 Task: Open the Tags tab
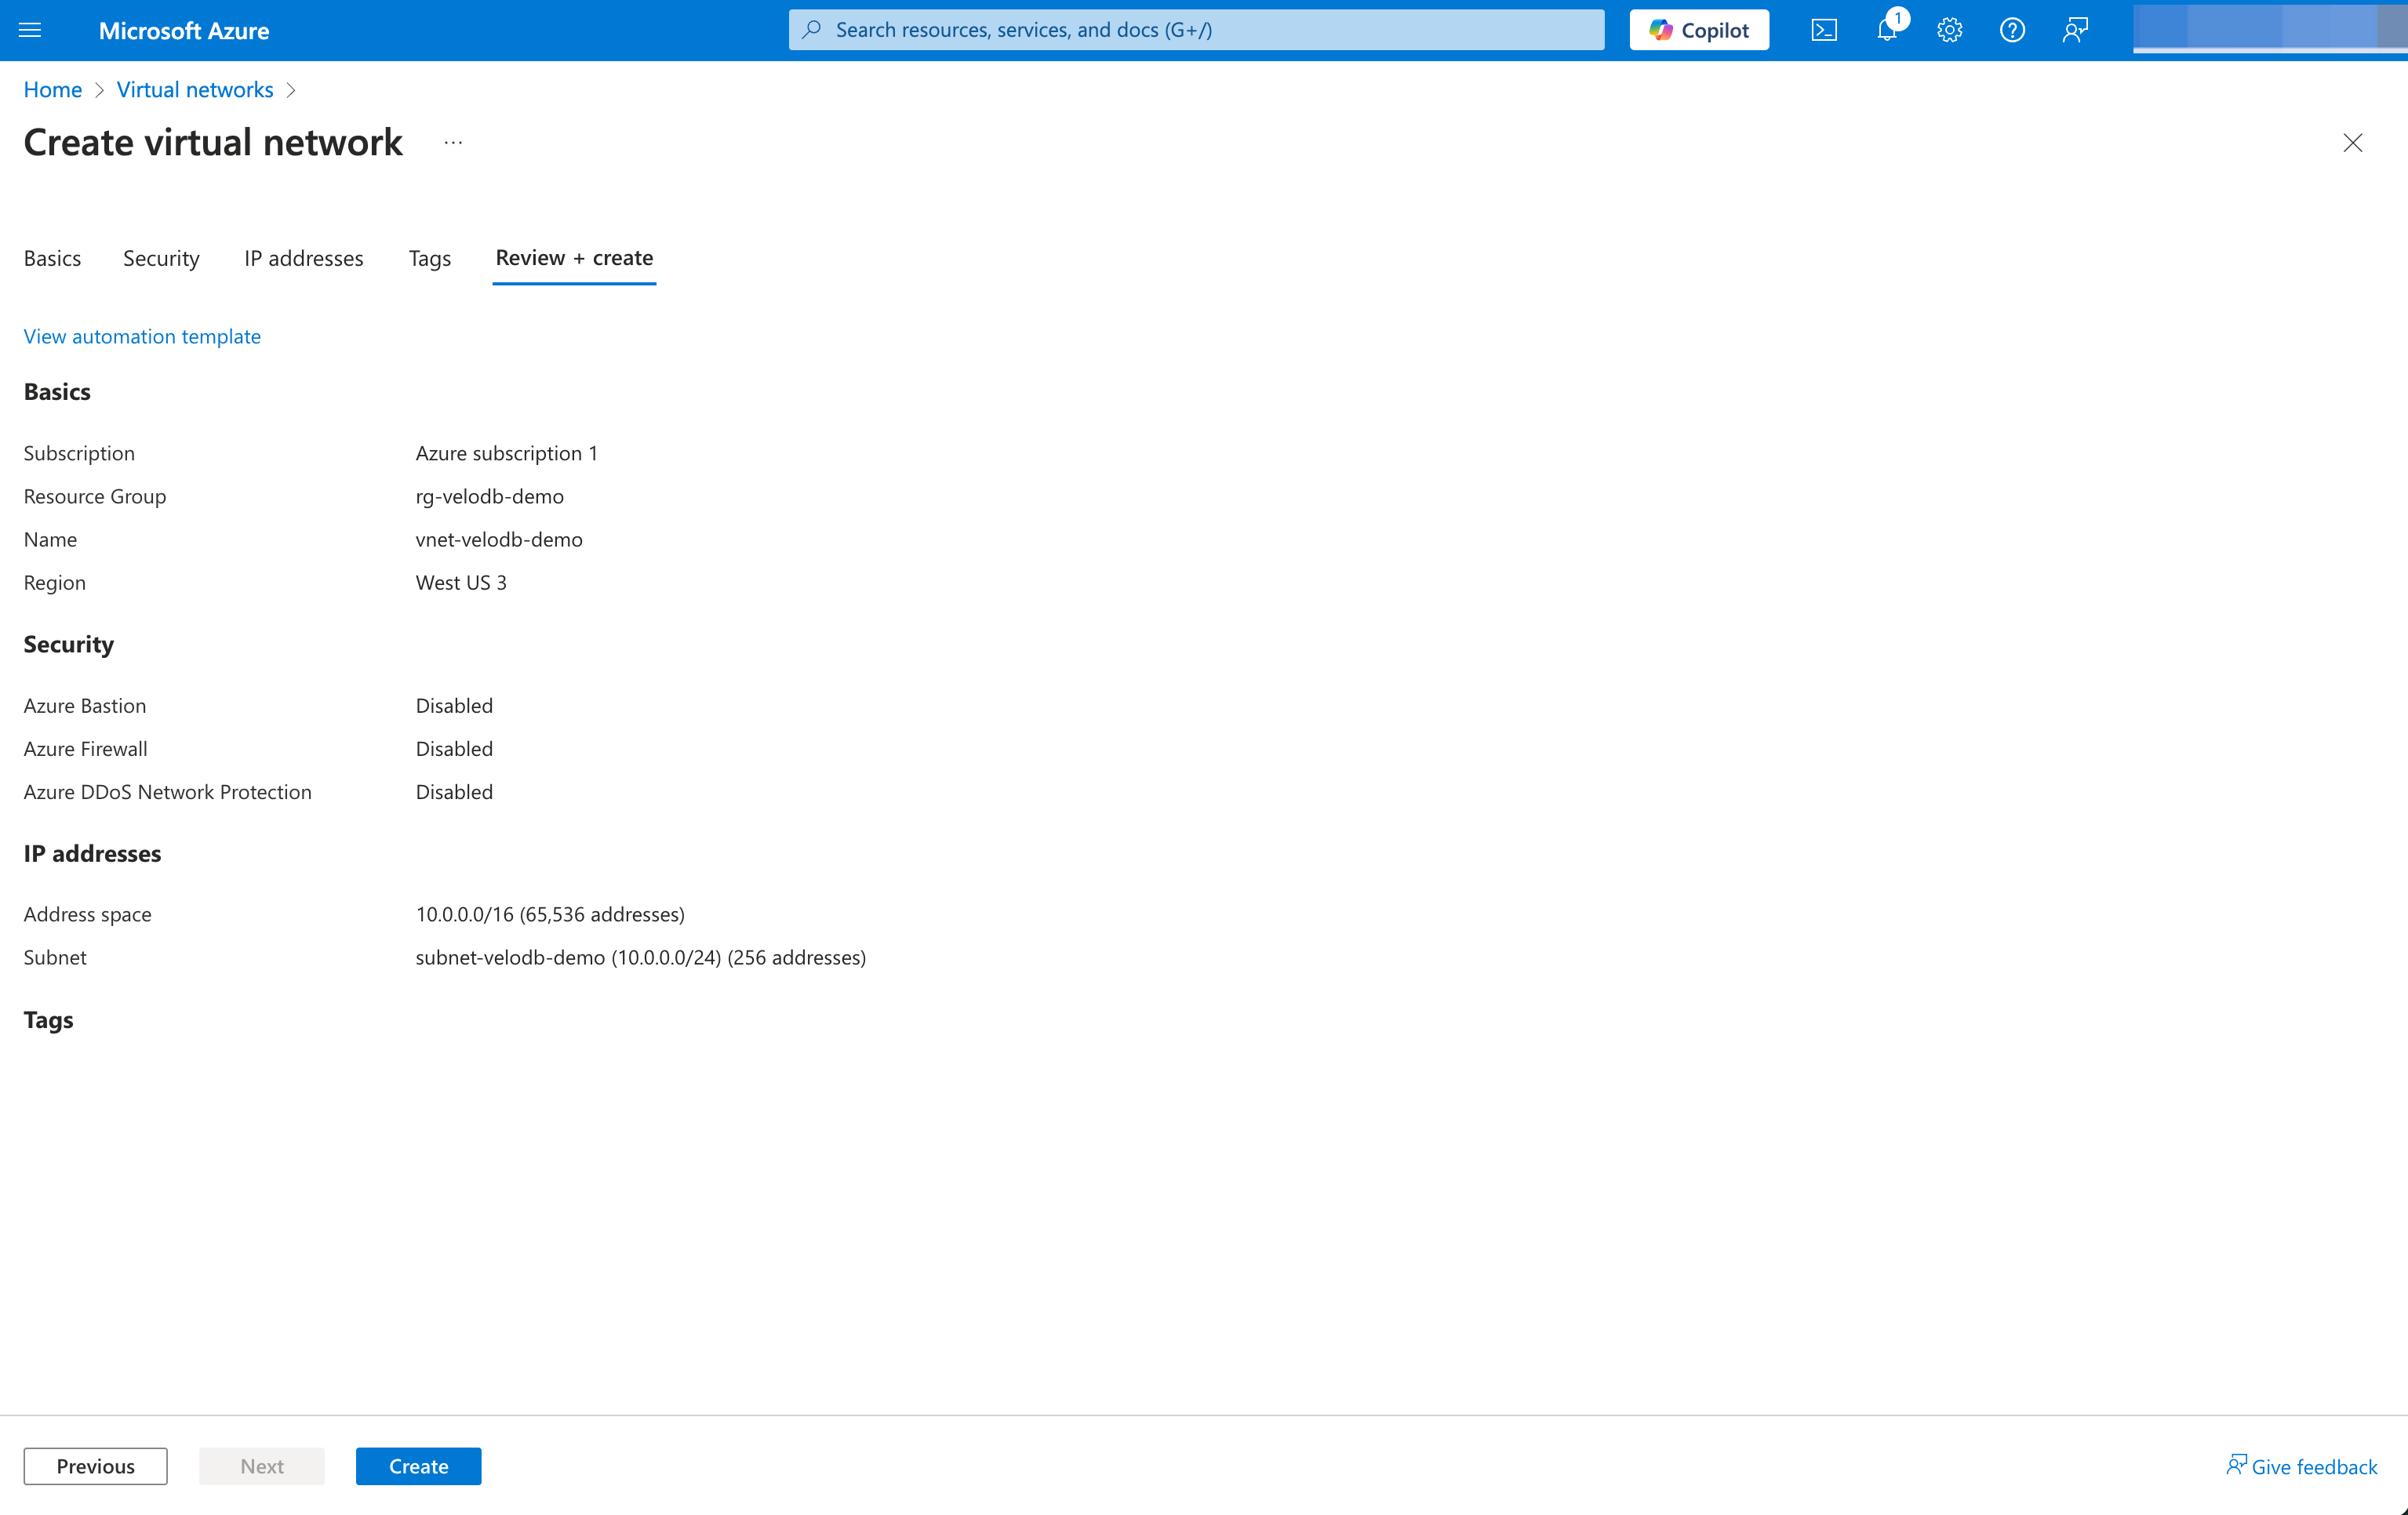click(429, 258)
